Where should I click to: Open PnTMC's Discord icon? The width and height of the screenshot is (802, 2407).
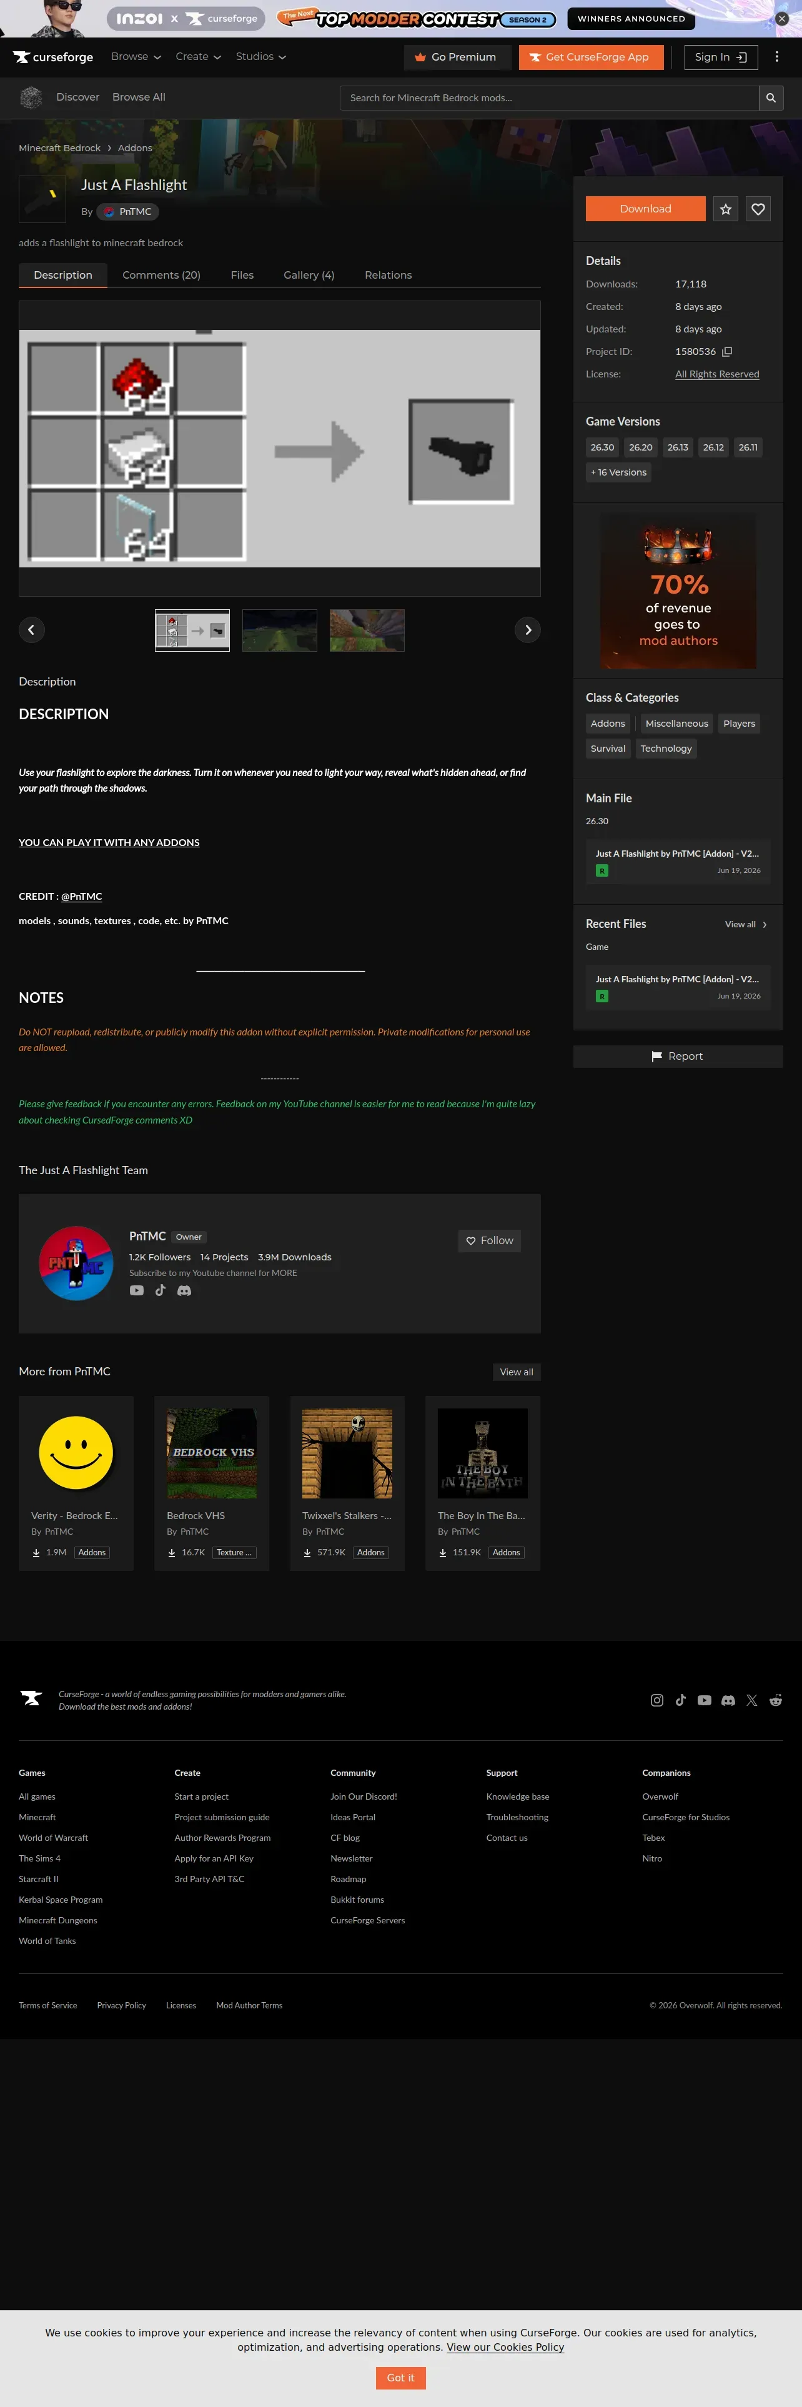point(184,1290)
